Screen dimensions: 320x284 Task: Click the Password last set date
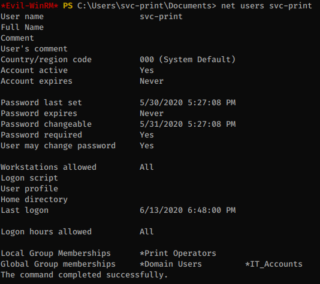click(x=188, y=102)
